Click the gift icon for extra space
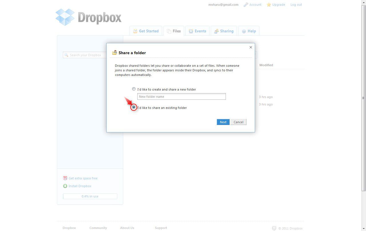Image resolution: width=366 pixels, height=231 pixels. (65, 178)
